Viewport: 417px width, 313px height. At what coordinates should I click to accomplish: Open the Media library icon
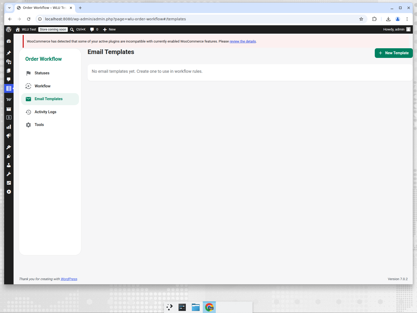[9, 62]
